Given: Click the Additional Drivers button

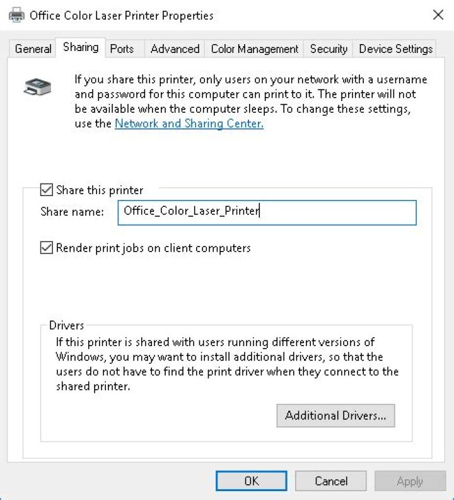Looking at the screenshot, I should [x=335, y=416].
